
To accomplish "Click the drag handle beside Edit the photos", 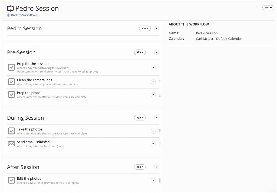I will click(x=160, y=180).
